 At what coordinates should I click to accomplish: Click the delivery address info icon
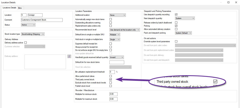pyautogui.click(x=69, y=56)
